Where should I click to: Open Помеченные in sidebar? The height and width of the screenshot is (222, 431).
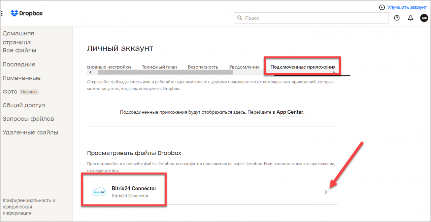(22, 78)
